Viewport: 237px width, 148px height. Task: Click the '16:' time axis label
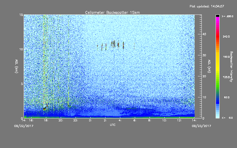[x=31, y=120]
